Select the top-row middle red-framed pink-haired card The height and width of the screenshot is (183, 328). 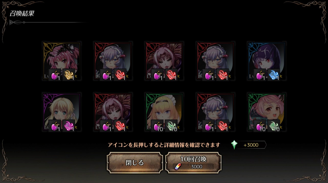click(x=164, y=61)
